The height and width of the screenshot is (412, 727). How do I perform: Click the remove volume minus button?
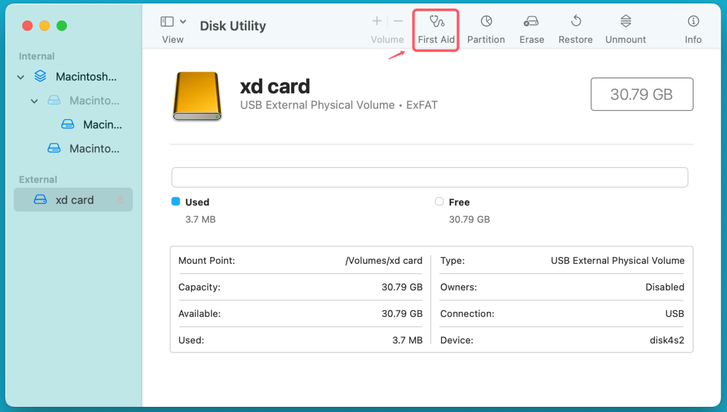tap(399, 22)
